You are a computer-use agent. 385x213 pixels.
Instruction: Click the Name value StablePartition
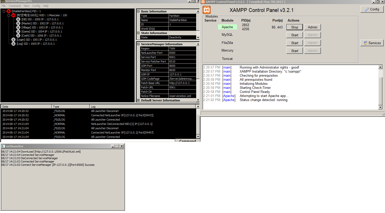182,20
